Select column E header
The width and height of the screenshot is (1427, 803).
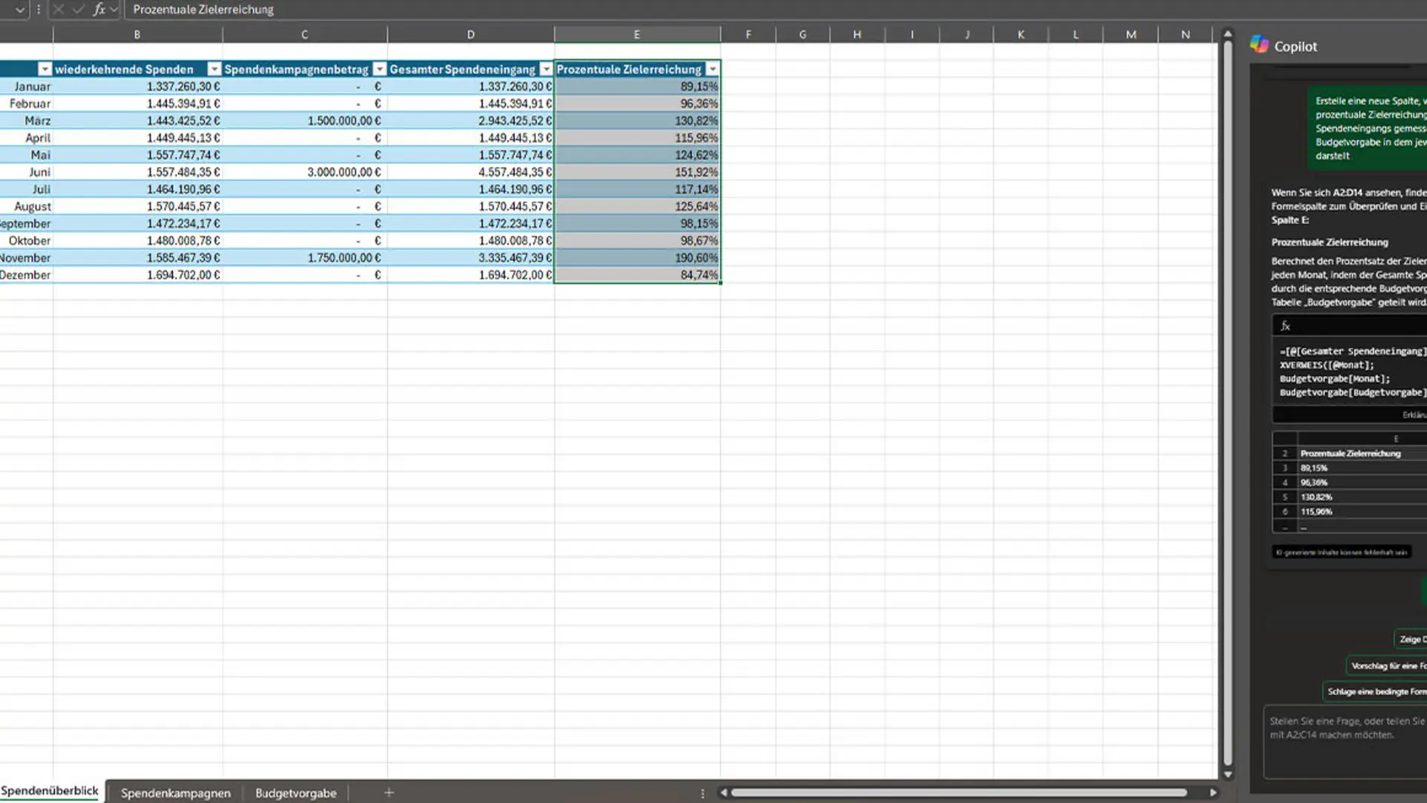(x=637, y=34)
